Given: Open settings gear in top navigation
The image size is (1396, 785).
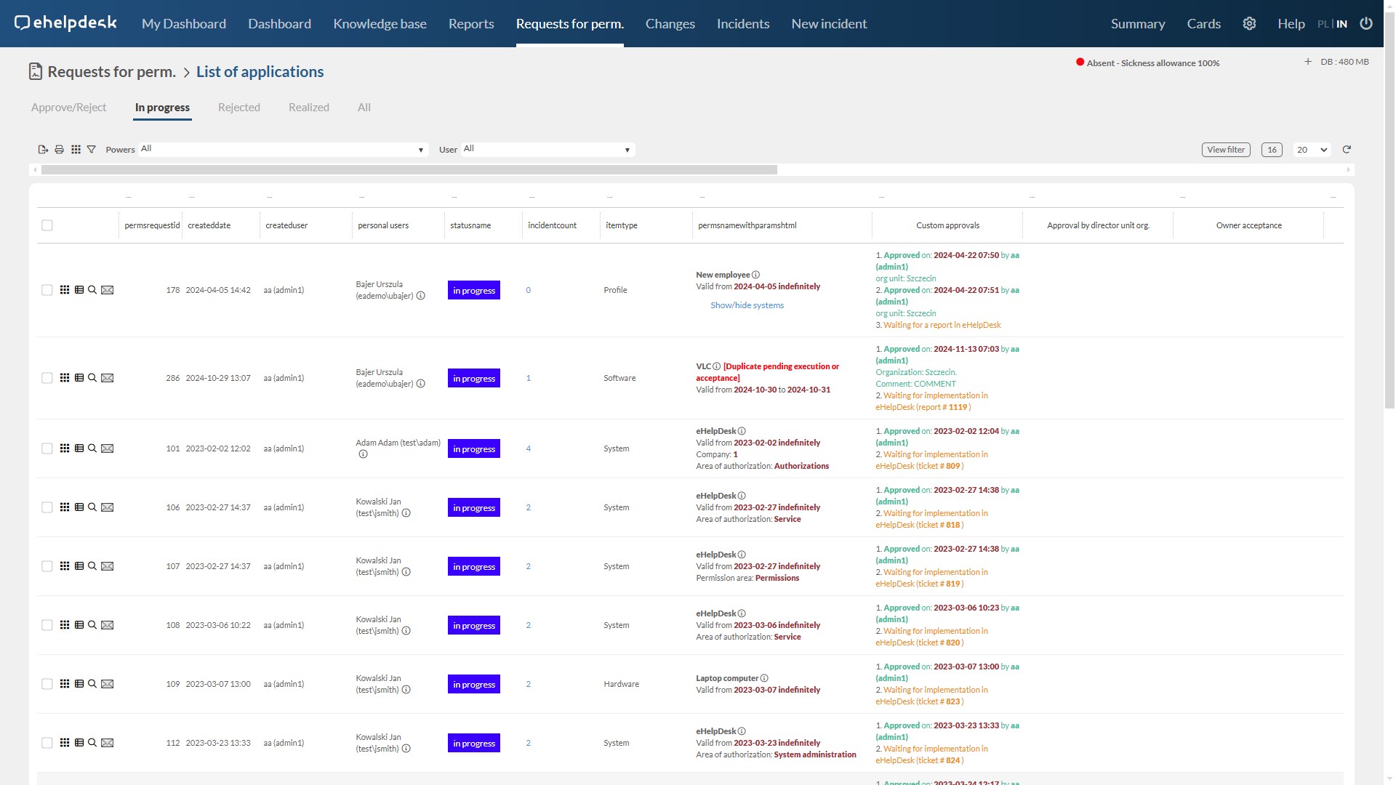Looking at the screenshot, I should [x=1249, y=23].
